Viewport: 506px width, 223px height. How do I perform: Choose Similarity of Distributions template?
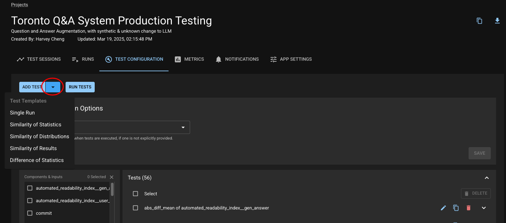(x=39, y=137)
